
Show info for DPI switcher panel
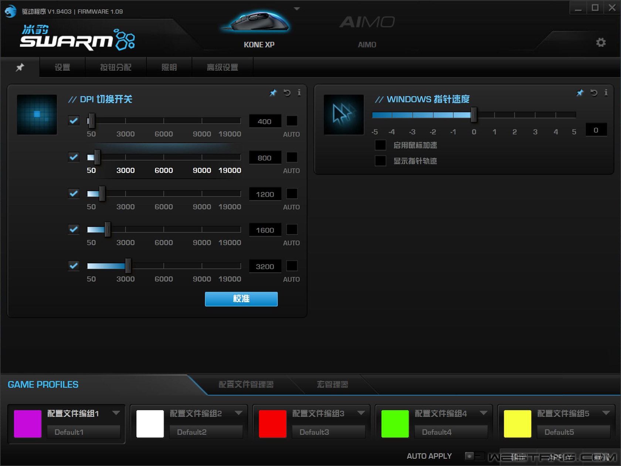(x=299, y=93)
